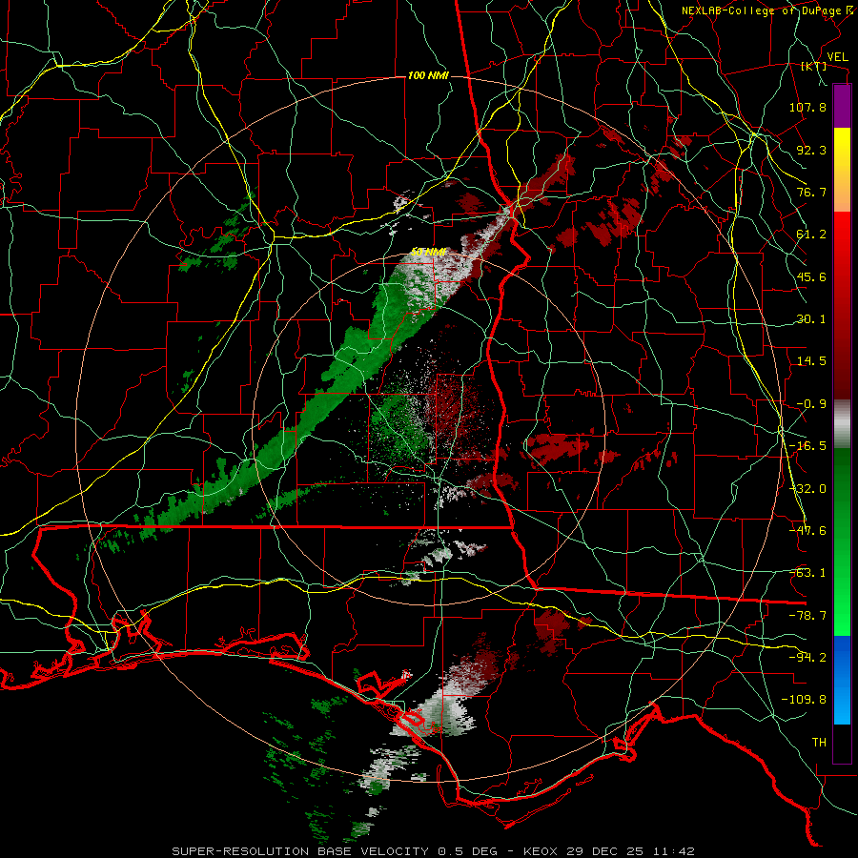Click the Super-Resolution Base Velocity caption
The height and width of the screenshot is (858, 858).
pyautogui.click(x=433, y=851)
